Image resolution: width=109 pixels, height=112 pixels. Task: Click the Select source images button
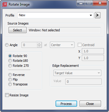click(17, 30)
